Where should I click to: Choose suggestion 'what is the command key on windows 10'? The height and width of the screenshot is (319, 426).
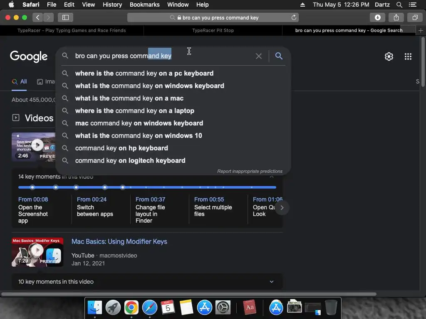point(173,136)
